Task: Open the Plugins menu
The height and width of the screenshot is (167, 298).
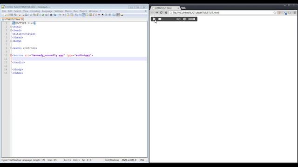Action: [83, 11]
